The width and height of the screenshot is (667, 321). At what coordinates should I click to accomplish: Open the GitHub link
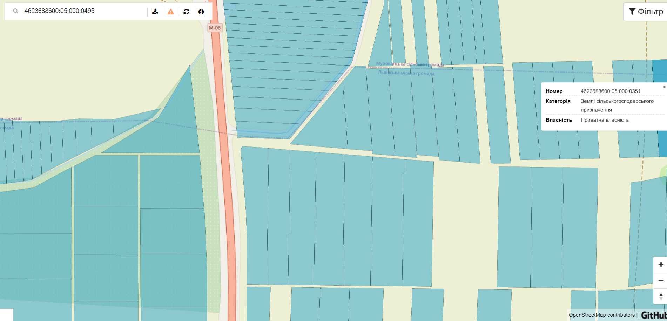pos(654,315)
